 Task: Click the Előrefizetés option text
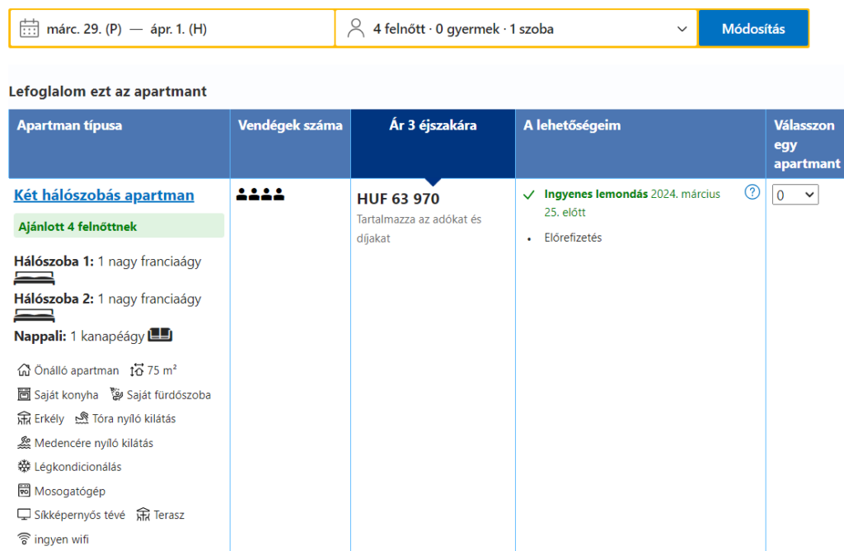point(573,238)
